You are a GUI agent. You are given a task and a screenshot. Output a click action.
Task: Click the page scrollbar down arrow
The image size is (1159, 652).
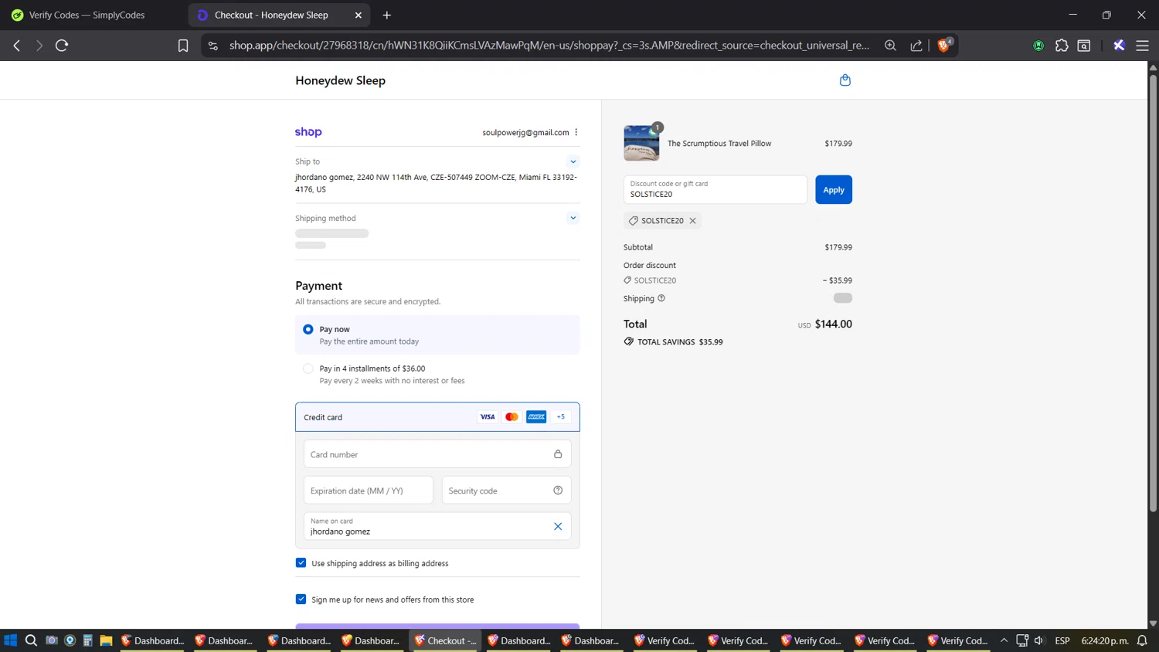click(x=1153, y=623)
